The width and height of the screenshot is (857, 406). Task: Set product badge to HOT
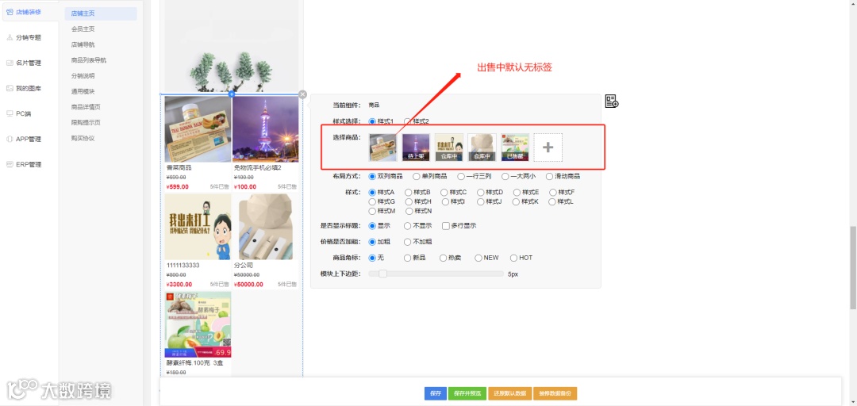pyautogui.click(x=513, y=258)
